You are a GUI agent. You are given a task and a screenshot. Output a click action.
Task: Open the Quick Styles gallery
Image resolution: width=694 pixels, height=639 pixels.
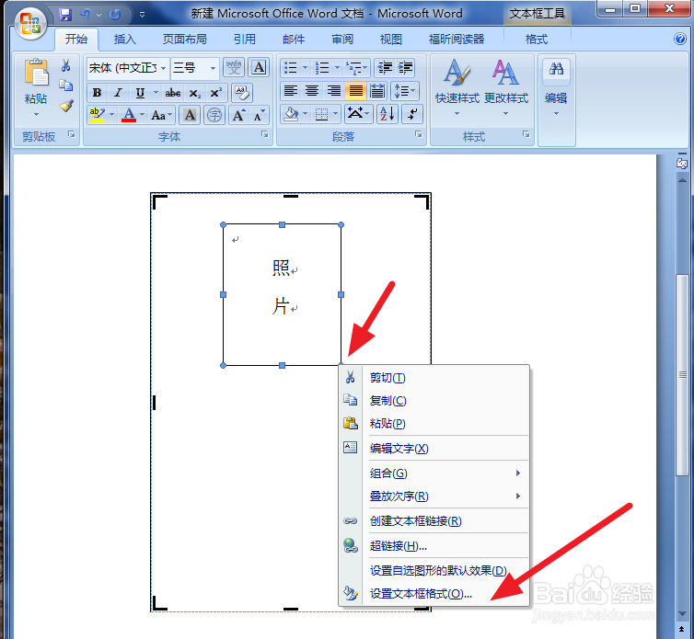457,87
